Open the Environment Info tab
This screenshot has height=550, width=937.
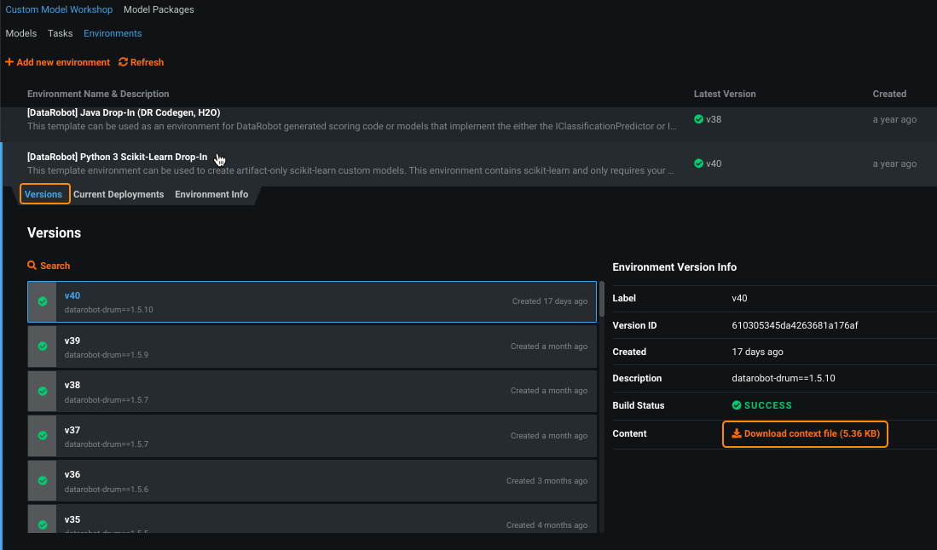pos(211,194)
